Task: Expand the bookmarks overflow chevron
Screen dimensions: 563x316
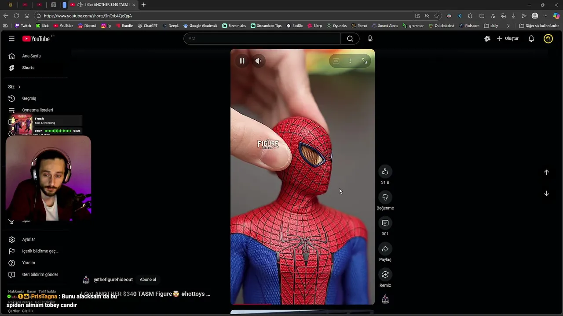Action: pos(508,26)
